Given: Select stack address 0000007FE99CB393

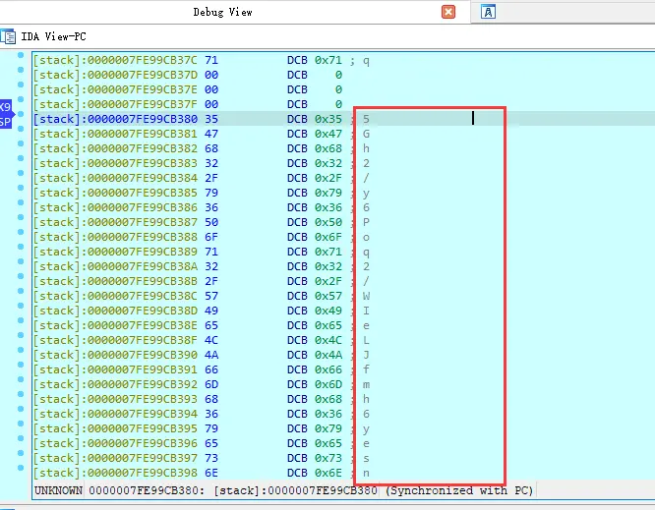Looking at the screenshot, I should point(115,399).
